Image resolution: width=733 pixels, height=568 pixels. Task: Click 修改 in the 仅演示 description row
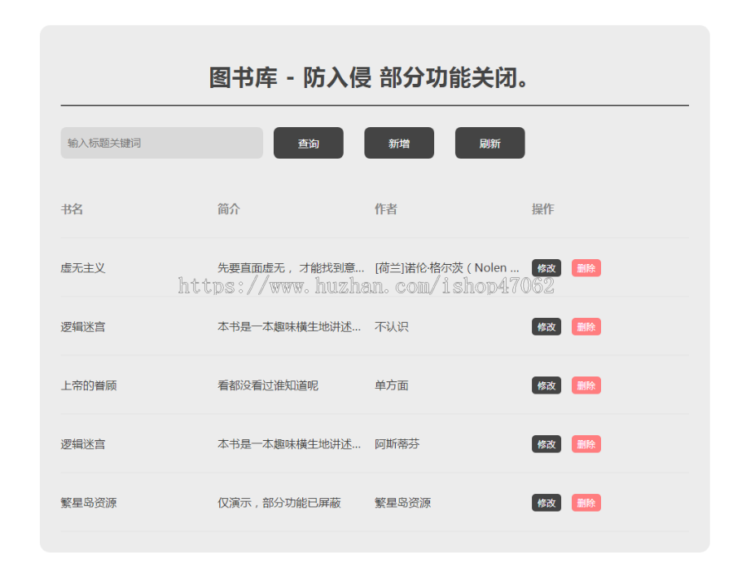[546, 503]
